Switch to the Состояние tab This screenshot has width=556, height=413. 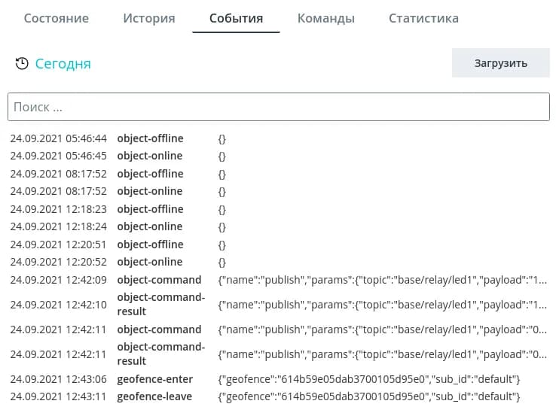tap(56, 18)
